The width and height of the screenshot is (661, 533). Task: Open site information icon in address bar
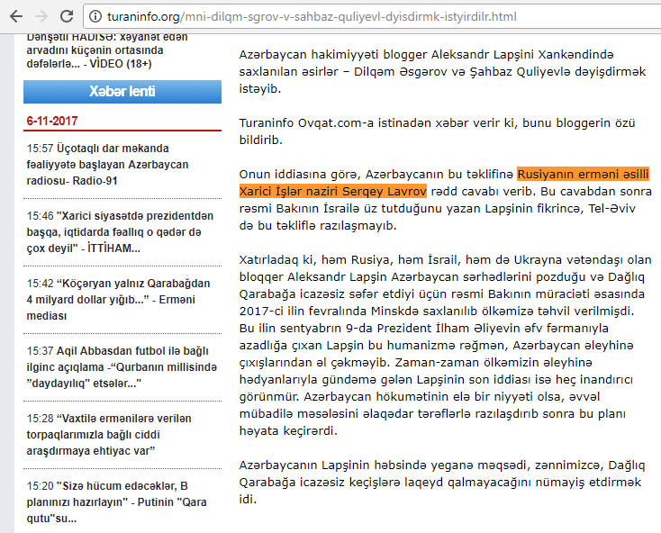pyautogui.click(x=95, y=16)
